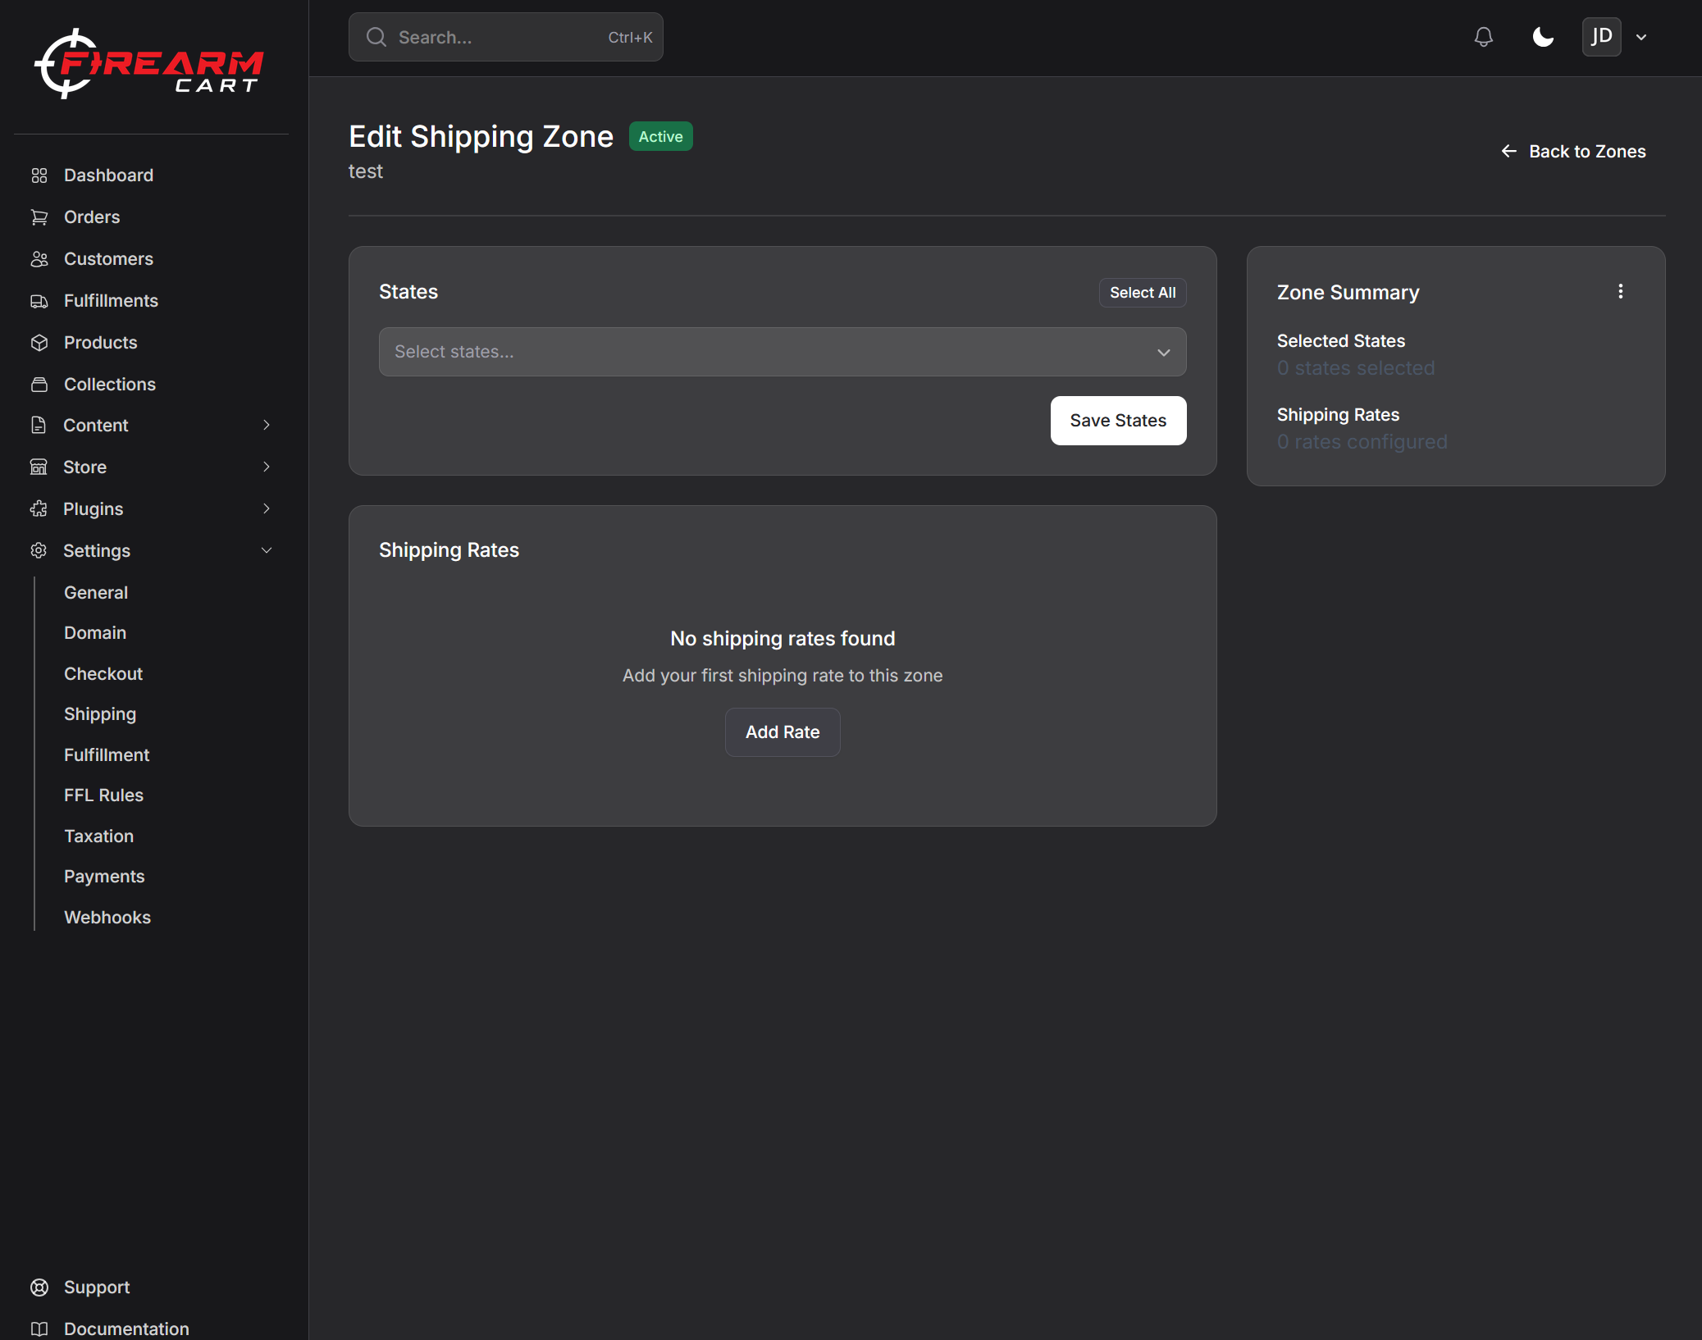The width and height of the screenshot is (1702, 1340).
Task: Click the states dropdown arrow
Action: tap(1163, 353)
